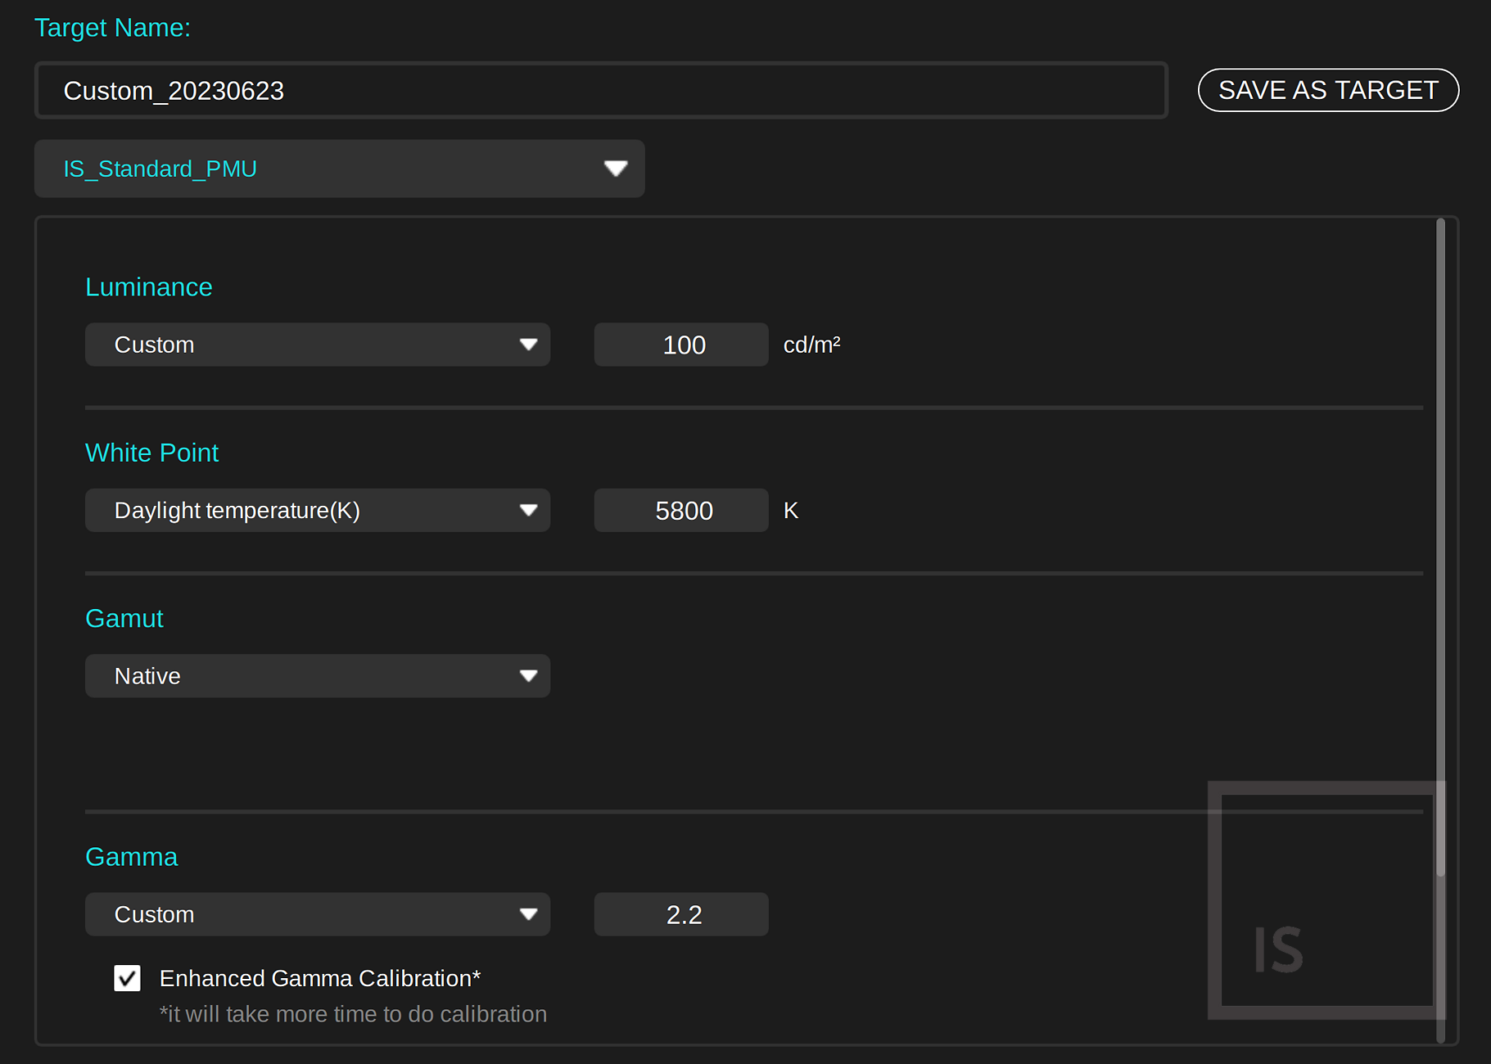The width and height of the screenshot is (1491, 1064).
Task: Click the Gamma dropdown arrow icon
Action: pyautogui.click(x=528, y=914)
